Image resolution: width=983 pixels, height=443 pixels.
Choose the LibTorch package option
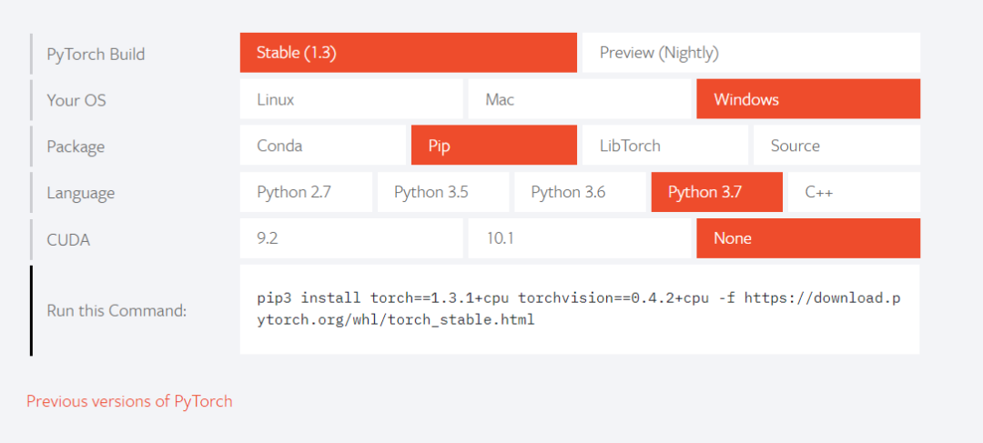(665, 146)
